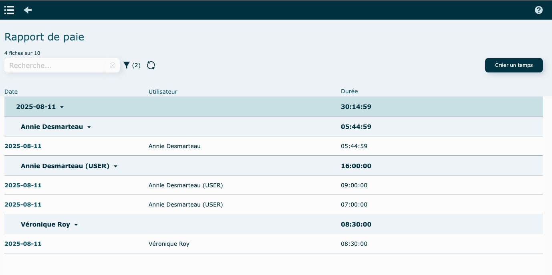Sort by the Utilisateur column header
Screen dimensions: 552x275
(x=163, y=92)
